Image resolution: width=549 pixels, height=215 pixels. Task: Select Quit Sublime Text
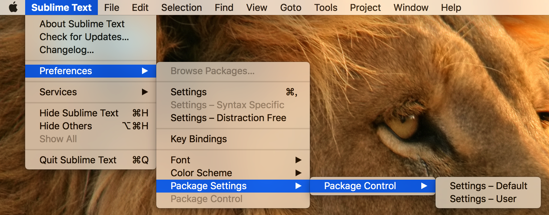click(91, 160)
